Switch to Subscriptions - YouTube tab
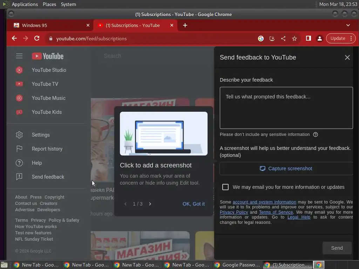Viewport: 359px width, 269px height. pyautogui.click(x=135, y=25)
